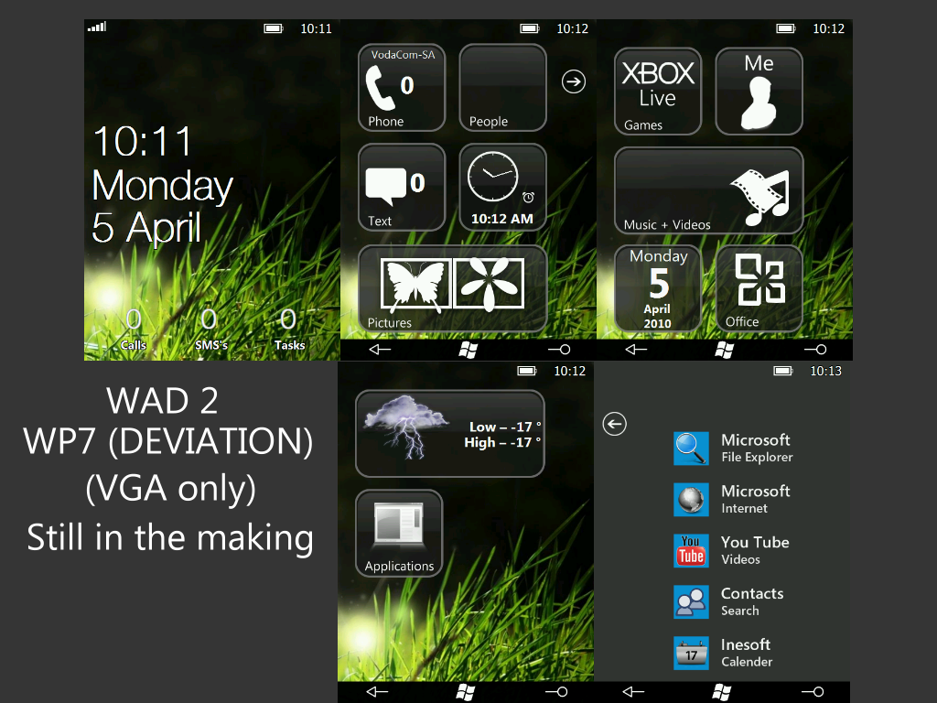Tap battery icon on lock screen
Viewport: 937px width, 703px height.
pyautogui.click(x=274, y=28)
